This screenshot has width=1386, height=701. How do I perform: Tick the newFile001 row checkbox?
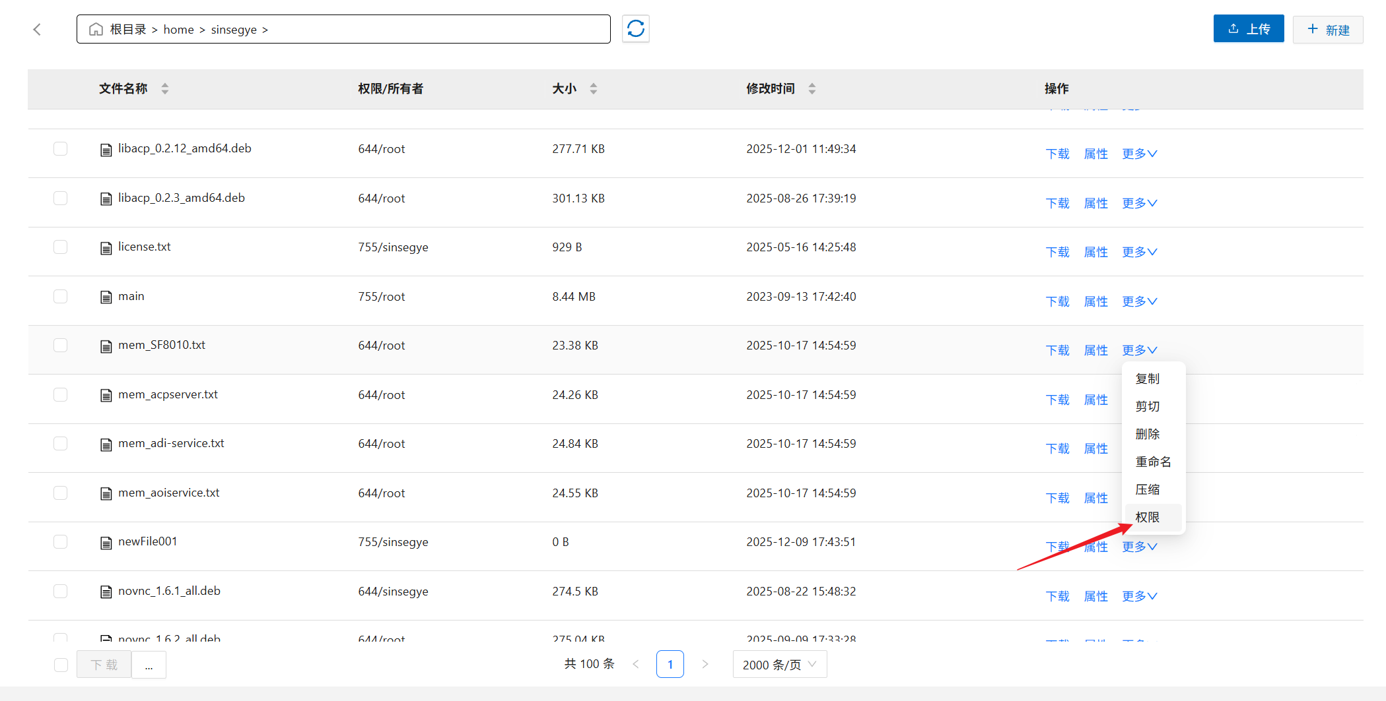[61, 542]
